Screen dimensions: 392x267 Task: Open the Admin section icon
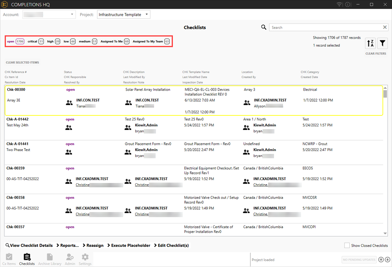tap(70, 259)
